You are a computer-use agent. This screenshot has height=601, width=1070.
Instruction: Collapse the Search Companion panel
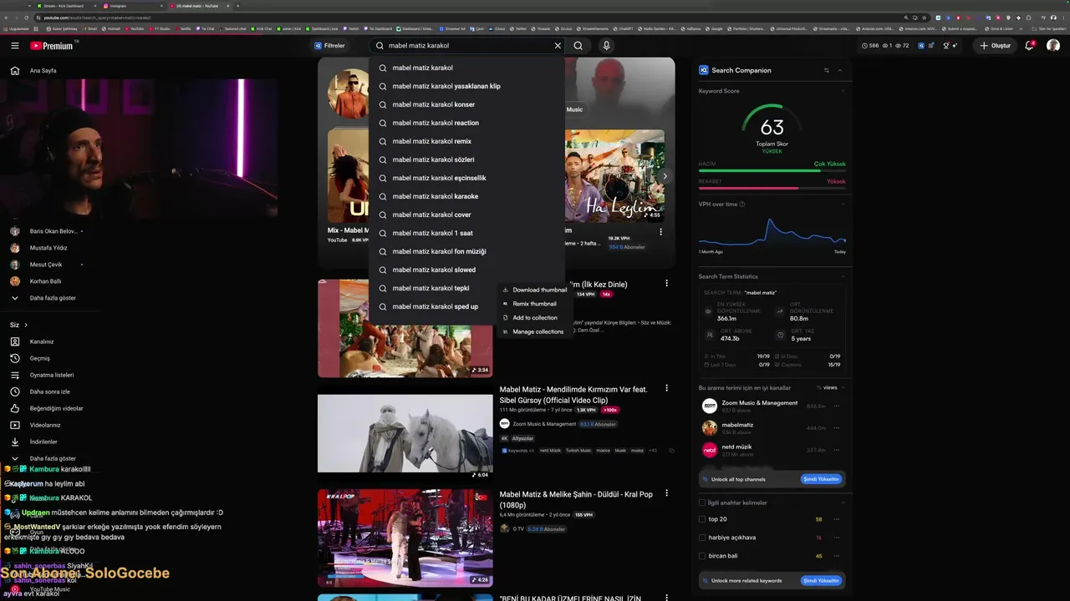point(840,70)
